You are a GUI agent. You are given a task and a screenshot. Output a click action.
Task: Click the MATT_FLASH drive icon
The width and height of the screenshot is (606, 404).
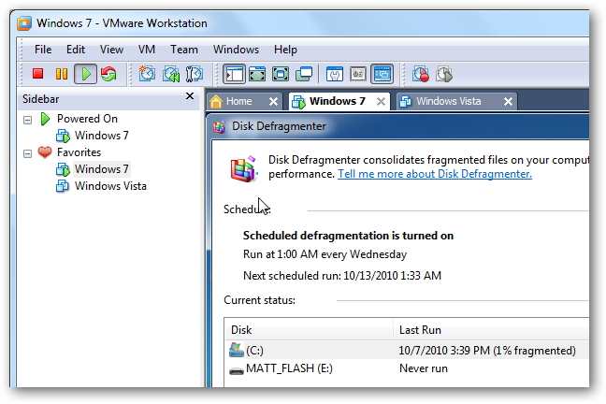tap(237, 370)
